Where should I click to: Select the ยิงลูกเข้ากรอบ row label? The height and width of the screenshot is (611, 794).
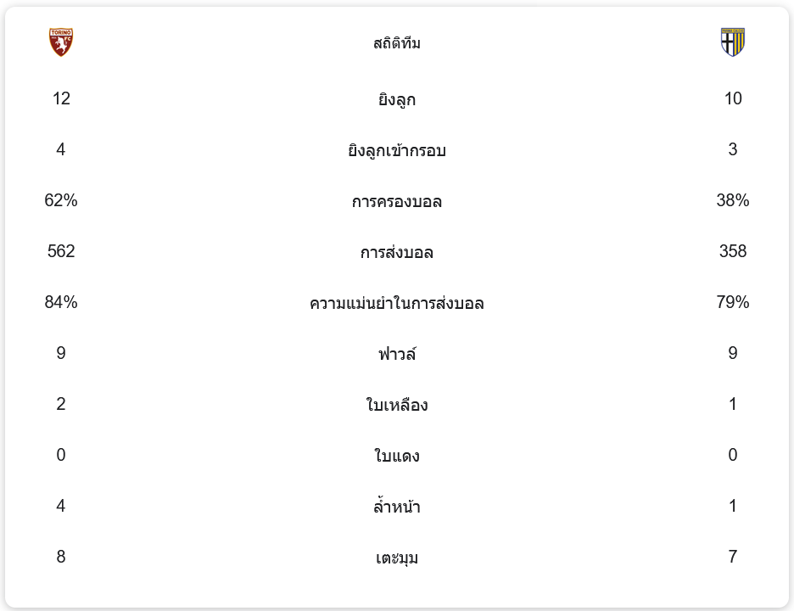(x=397, y=150)
